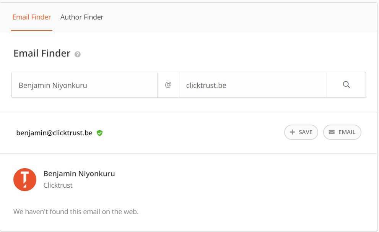Click the envelope icon in Email button
Viewport: 379px width, 232px height.
coord(332,132)
